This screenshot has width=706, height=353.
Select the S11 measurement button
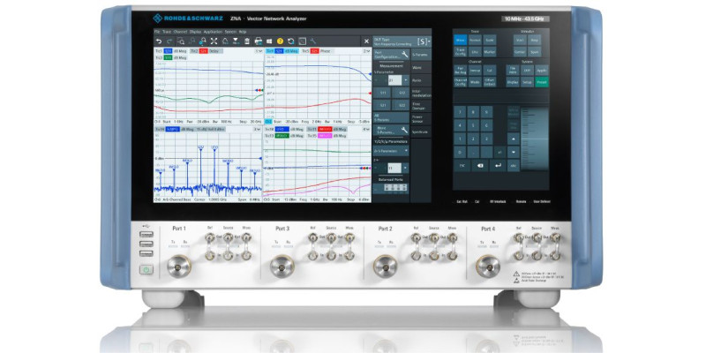click(x=384, y=92)
